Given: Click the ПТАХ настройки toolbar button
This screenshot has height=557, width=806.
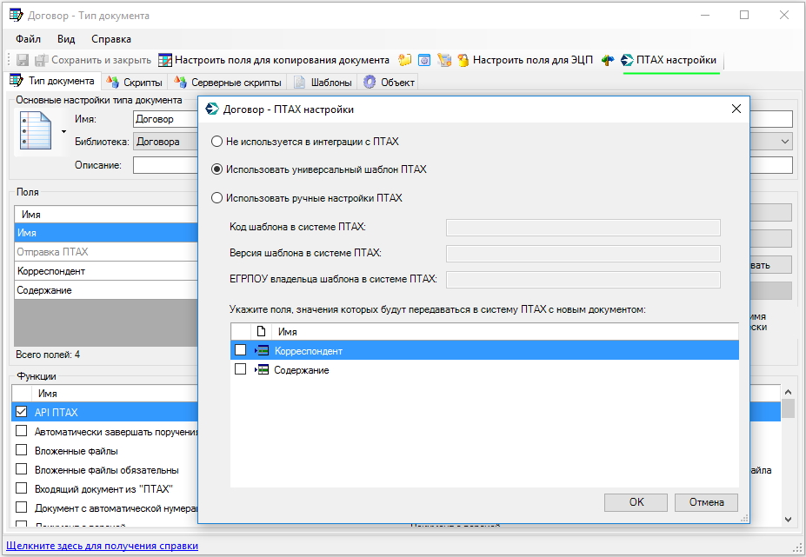Looking at the screenshot, I should [669, 60].
